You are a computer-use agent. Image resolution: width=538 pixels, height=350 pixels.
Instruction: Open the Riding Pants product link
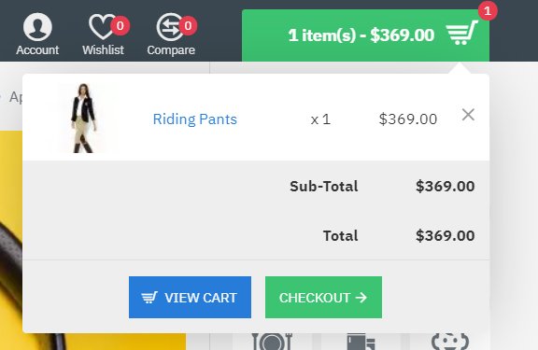(195, 119)
